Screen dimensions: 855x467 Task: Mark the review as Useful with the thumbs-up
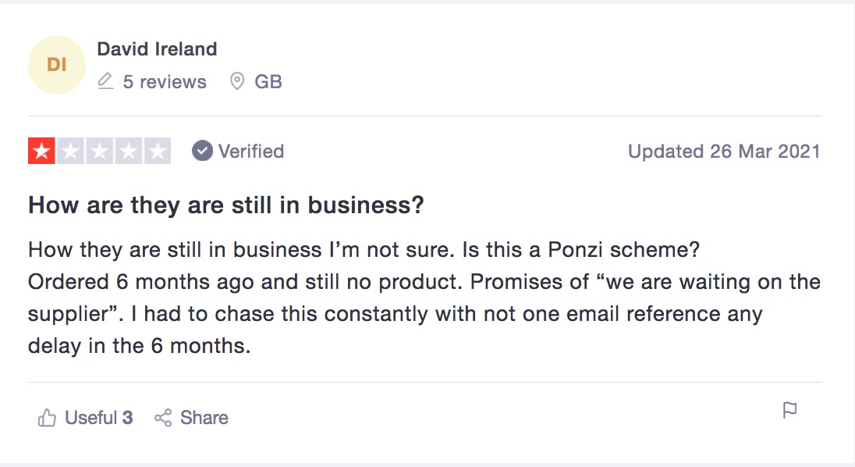[x=47, y=418]
